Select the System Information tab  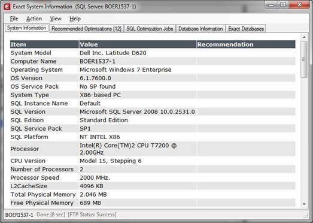point(26,28)
